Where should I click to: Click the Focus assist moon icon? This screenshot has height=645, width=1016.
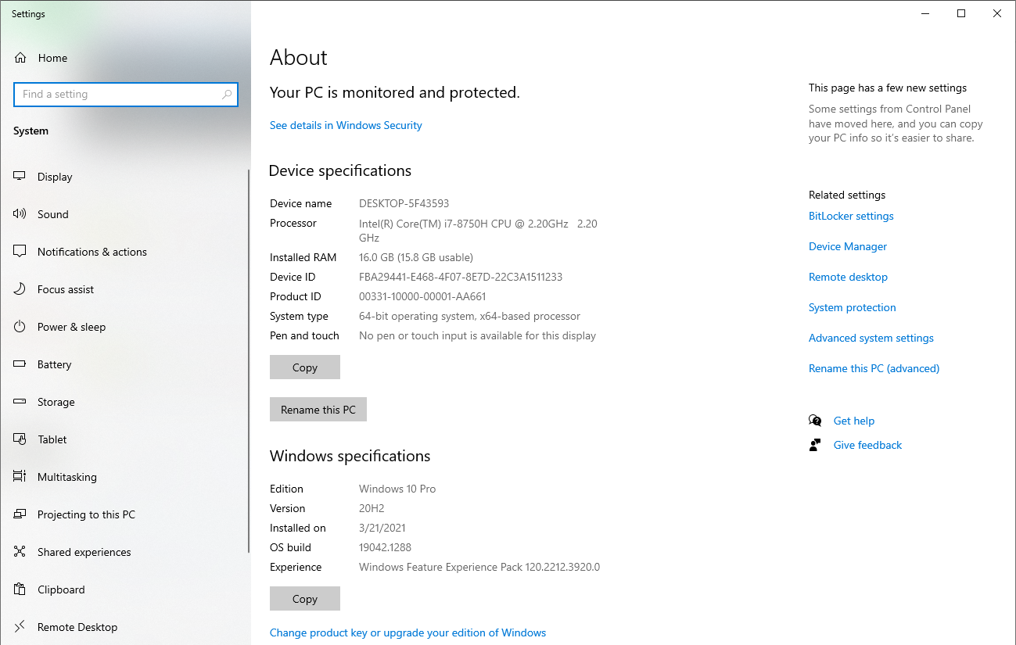pos(20,289)
